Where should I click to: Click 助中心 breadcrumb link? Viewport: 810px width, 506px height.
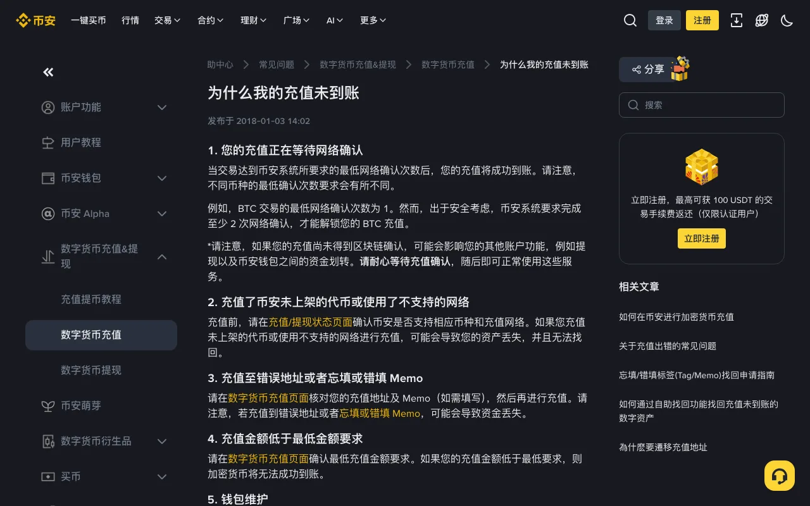tap(220, 65)
